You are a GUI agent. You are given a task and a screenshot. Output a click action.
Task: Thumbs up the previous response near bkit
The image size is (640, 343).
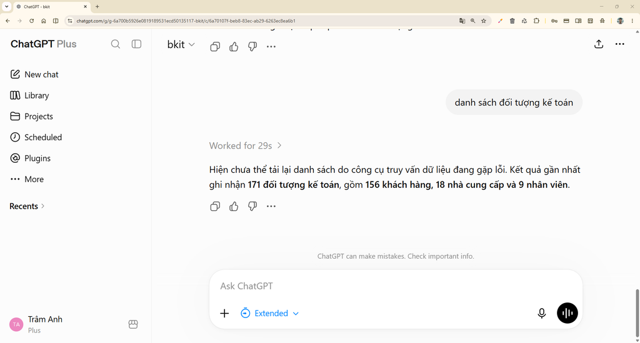234,46
